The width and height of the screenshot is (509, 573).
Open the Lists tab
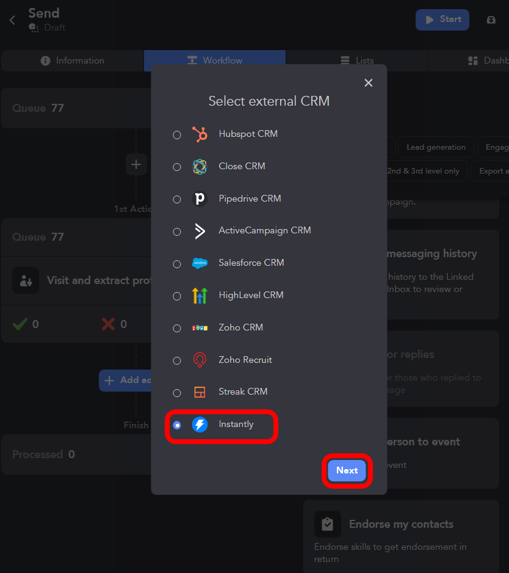point(357,60)
